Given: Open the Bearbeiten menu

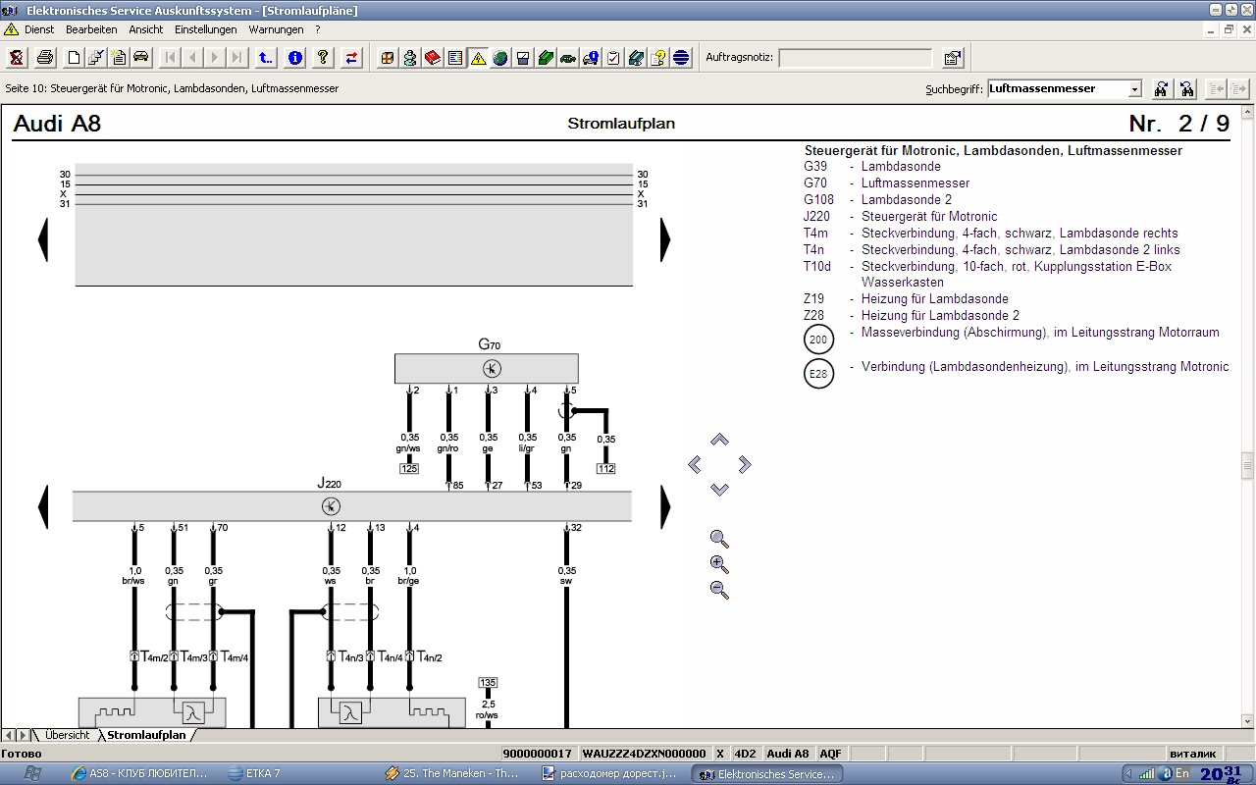Looking at the screenshot, I should click(x=91, y=29).
